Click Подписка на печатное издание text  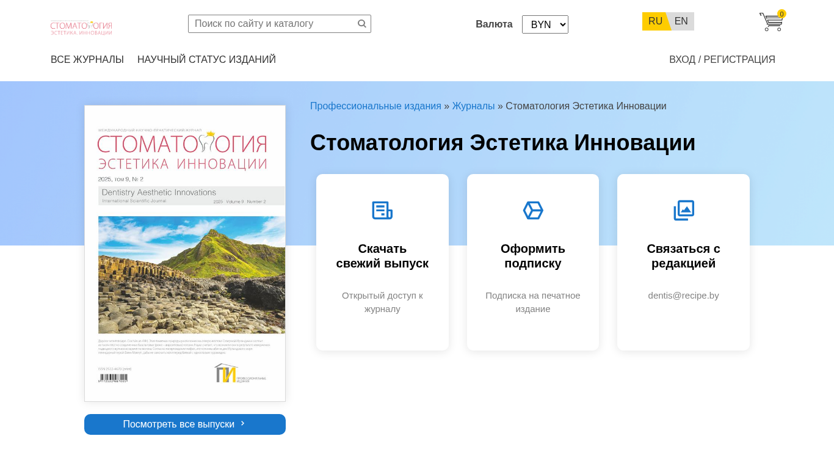(x=533, y=302)
